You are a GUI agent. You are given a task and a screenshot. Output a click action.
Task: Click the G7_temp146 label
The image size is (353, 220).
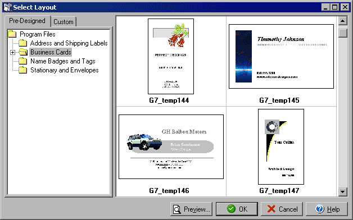(169, 191)
